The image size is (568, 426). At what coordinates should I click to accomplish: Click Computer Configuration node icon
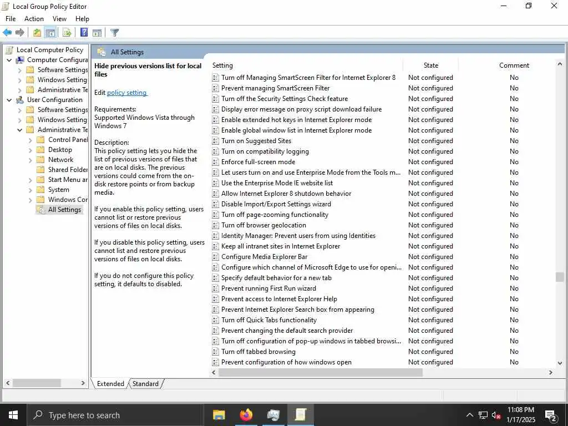21,60
